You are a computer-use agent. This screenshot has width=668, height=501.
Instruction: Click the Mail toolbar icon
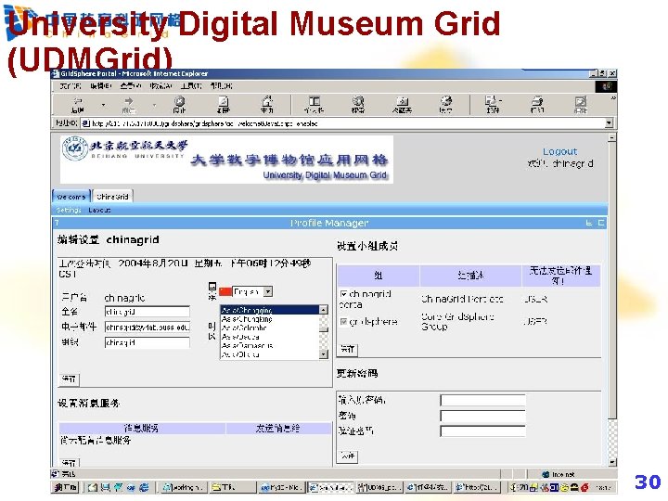tap(491, 101)
